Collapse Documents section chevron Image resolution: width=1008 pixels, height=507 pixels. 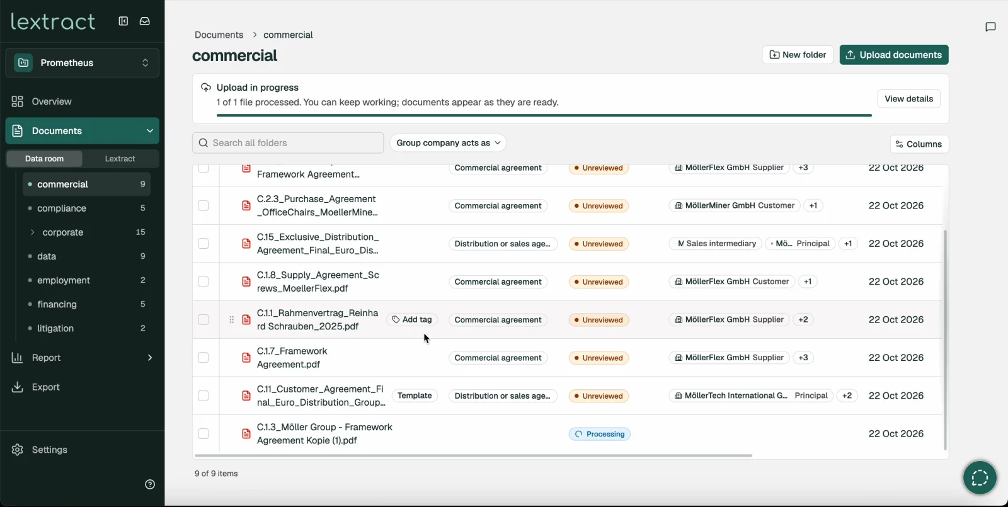pos(150,131)
